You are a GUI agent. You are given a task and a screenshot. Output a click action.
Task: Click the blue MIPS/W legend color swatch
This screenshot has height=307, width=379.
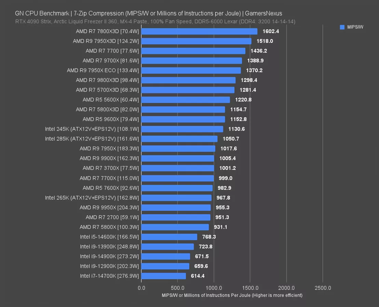pyautogui.click(x=342, y=27)
